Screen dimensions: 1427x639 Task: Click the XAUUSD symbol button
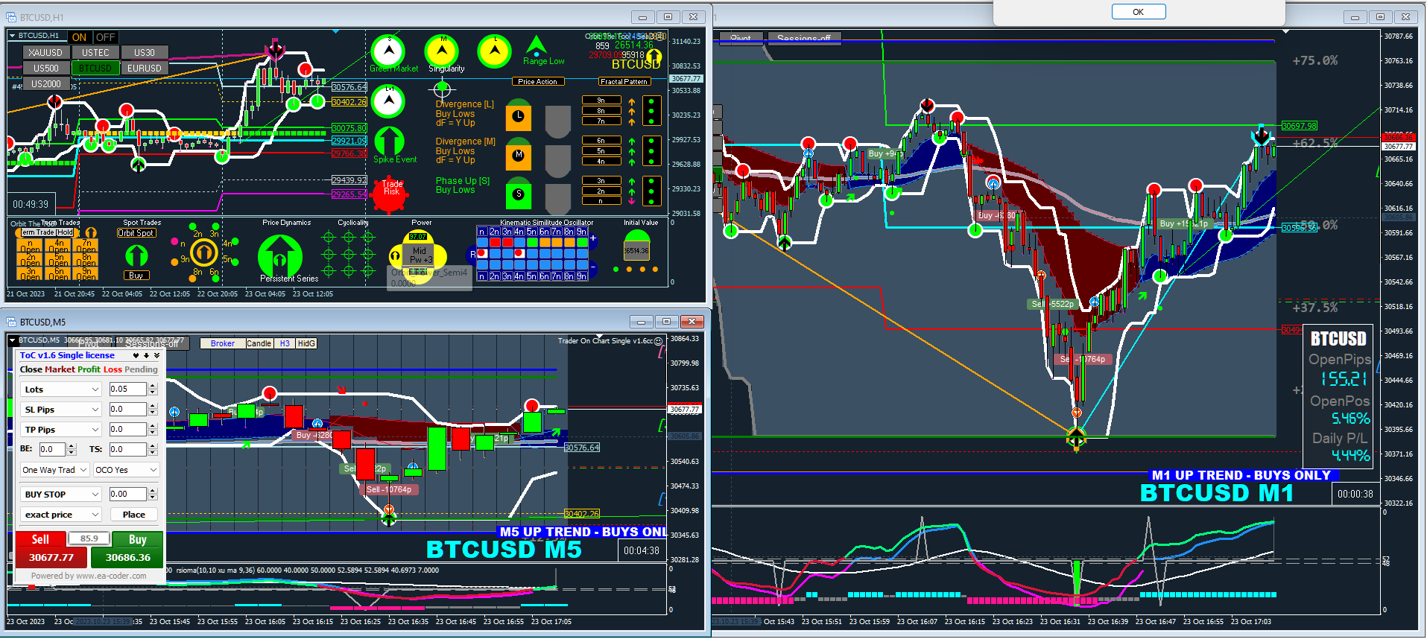coord(45,53)
